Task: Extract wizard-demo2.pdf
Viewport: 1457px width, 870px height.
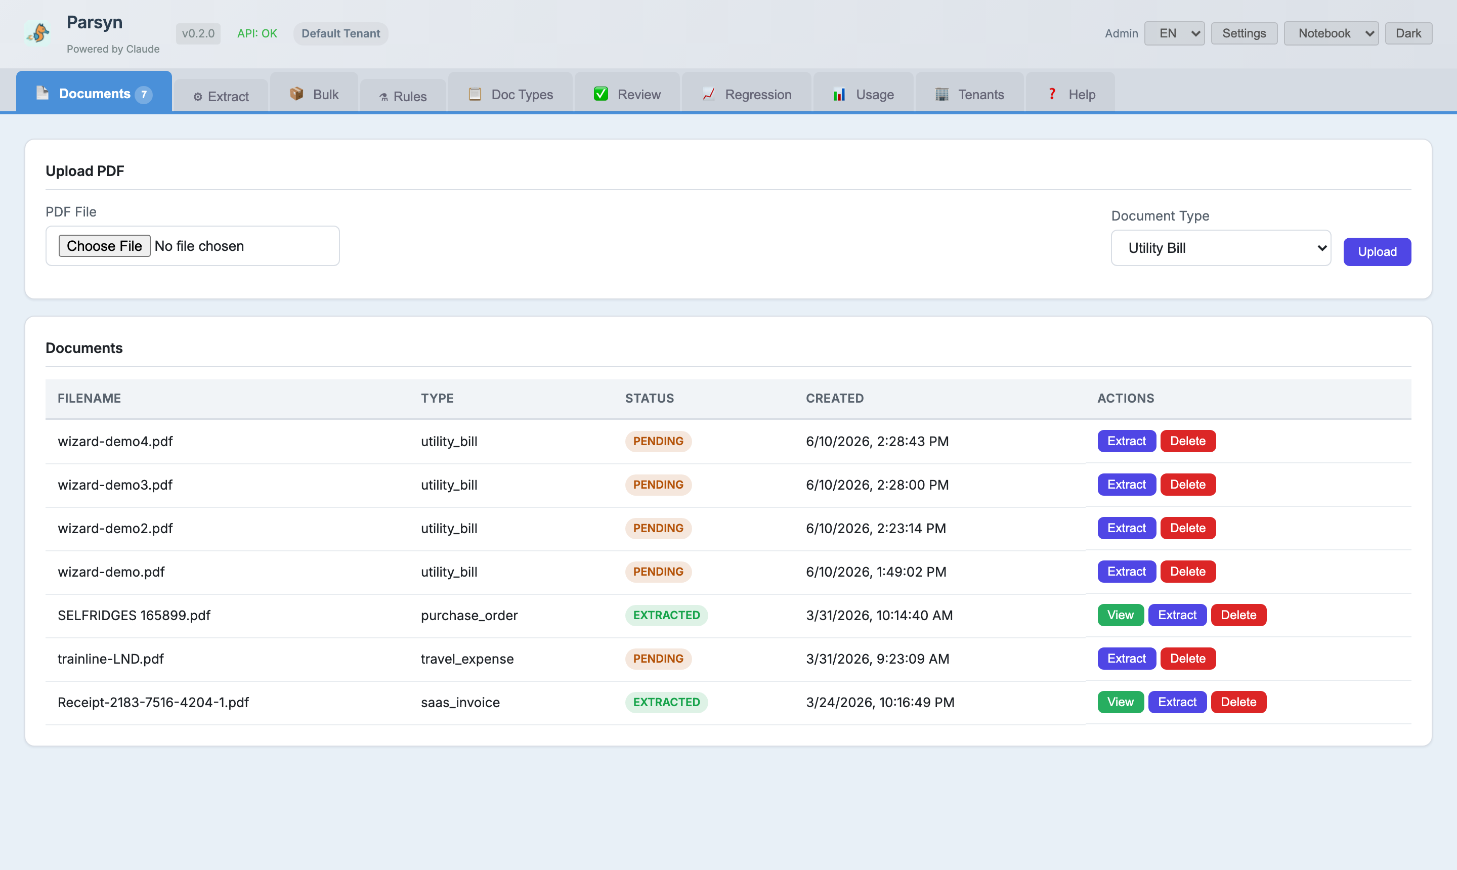Action: click(x=1126, y=528)
